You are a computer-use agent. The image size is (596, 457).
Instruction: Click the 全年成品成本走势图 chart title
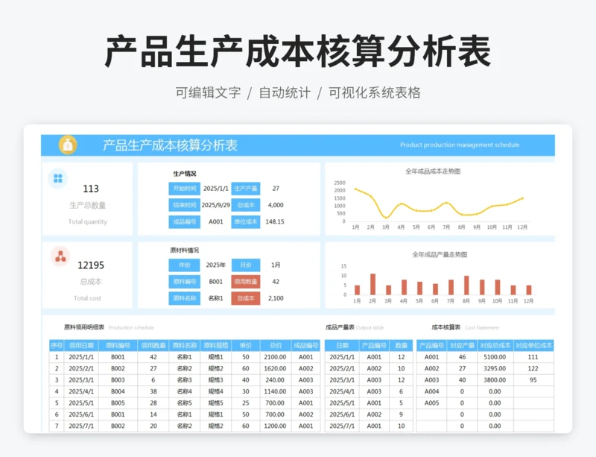pyautogui.click(x=433, y=171)
